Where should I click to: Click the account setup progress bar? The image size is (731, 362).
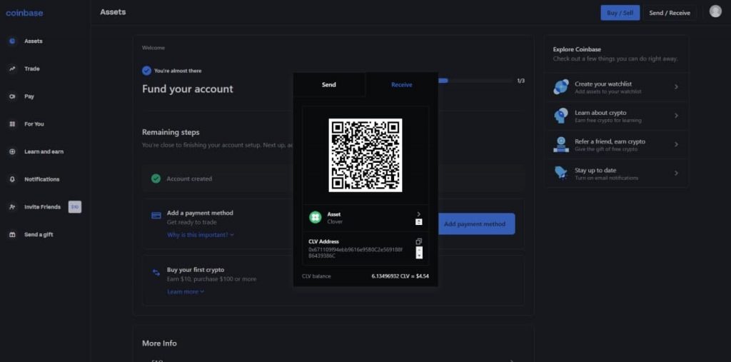click(x=475, y=81)
